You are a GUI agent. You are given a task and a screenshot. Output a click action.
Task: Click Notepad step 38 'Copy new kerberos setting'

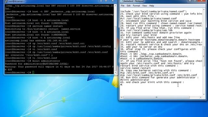156,70
